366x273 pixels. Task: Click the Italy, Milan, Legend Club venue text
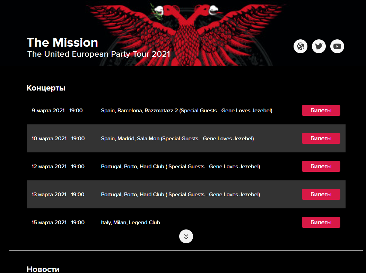(130, 223)
